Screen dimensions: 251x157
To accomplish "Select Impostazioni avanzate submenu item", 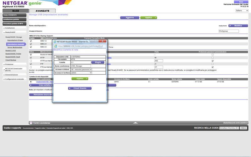I will click(x=16, y=44).
